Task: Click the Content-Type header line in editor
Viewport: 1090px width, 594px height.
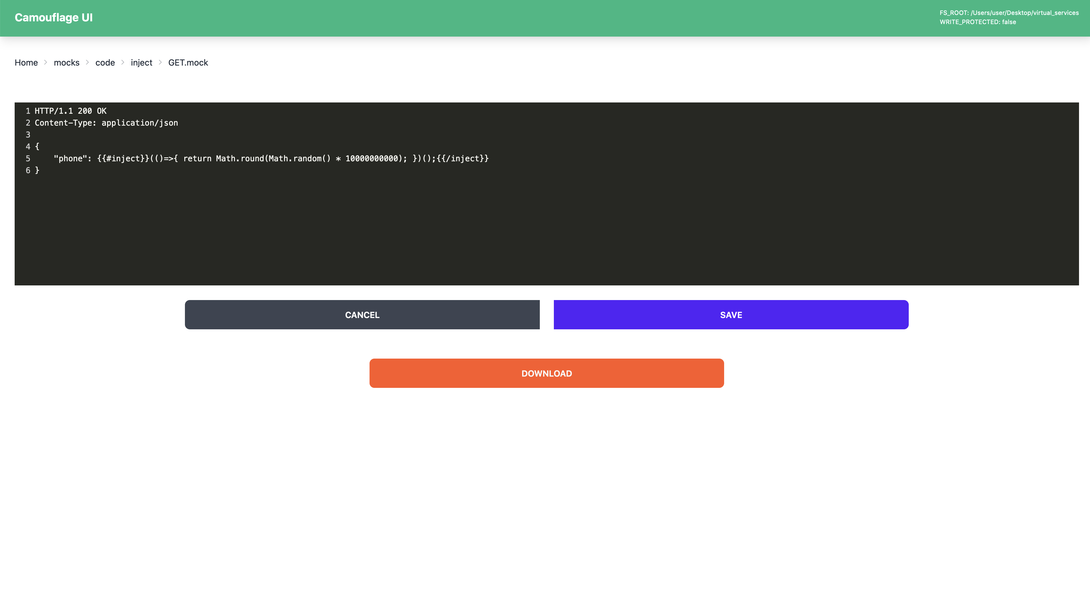Action: (x=106, y=123)
